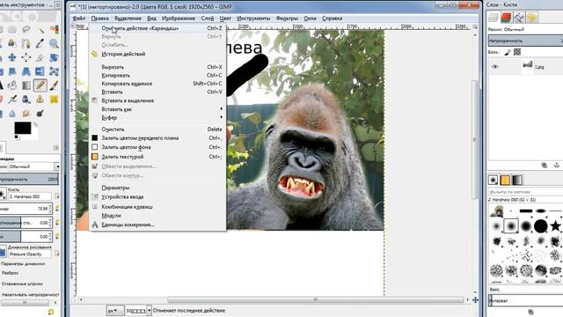Select the Flip tool
The width and height of the screenshot is (563, 317).
[40, 71]
